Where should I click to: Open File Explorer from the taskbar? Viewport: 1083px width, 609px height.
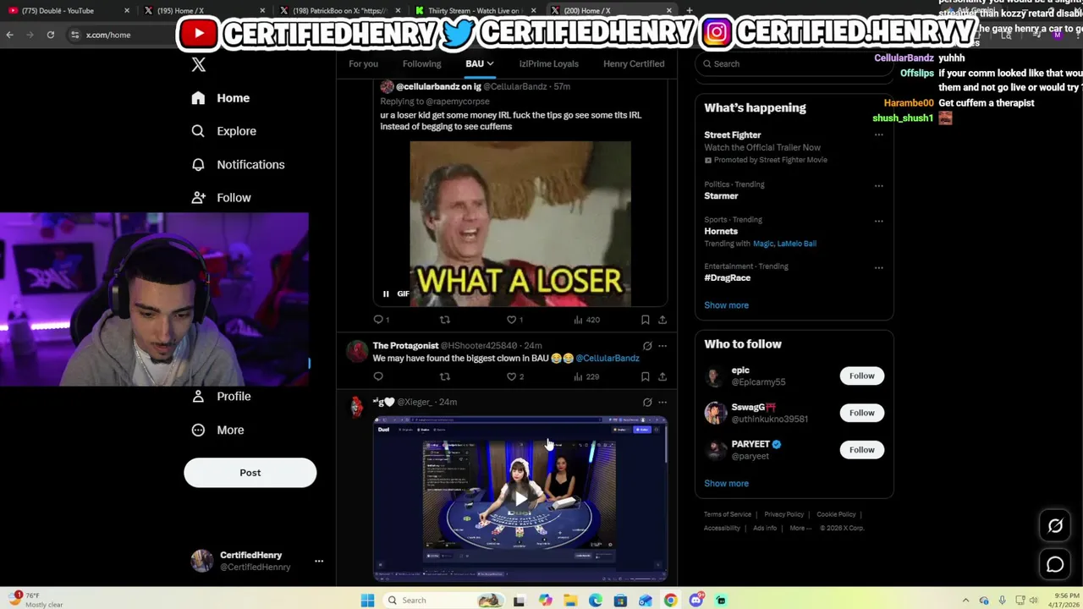[570, 601]
